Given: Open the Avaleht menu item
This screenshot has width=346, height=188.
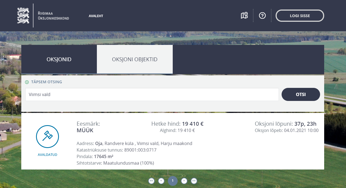Looking at the screenshot, I should pyautogui.click(x=96, y=16).
